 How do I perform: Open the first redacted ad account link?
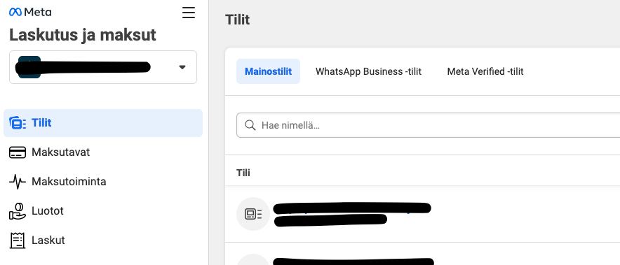click(x=352, y=208)
